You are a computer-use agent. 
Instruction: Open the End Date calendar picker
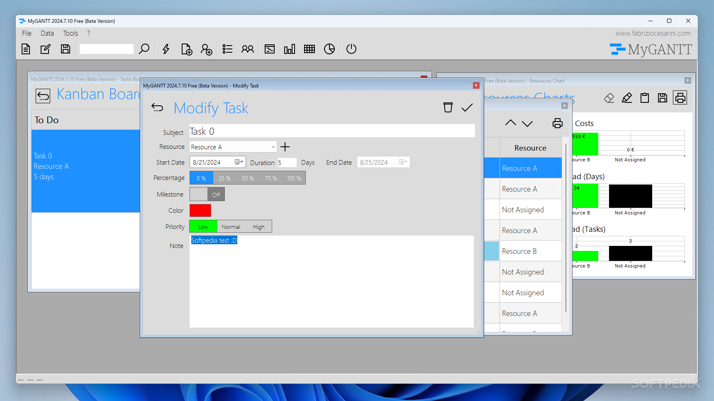click(403, 162)
